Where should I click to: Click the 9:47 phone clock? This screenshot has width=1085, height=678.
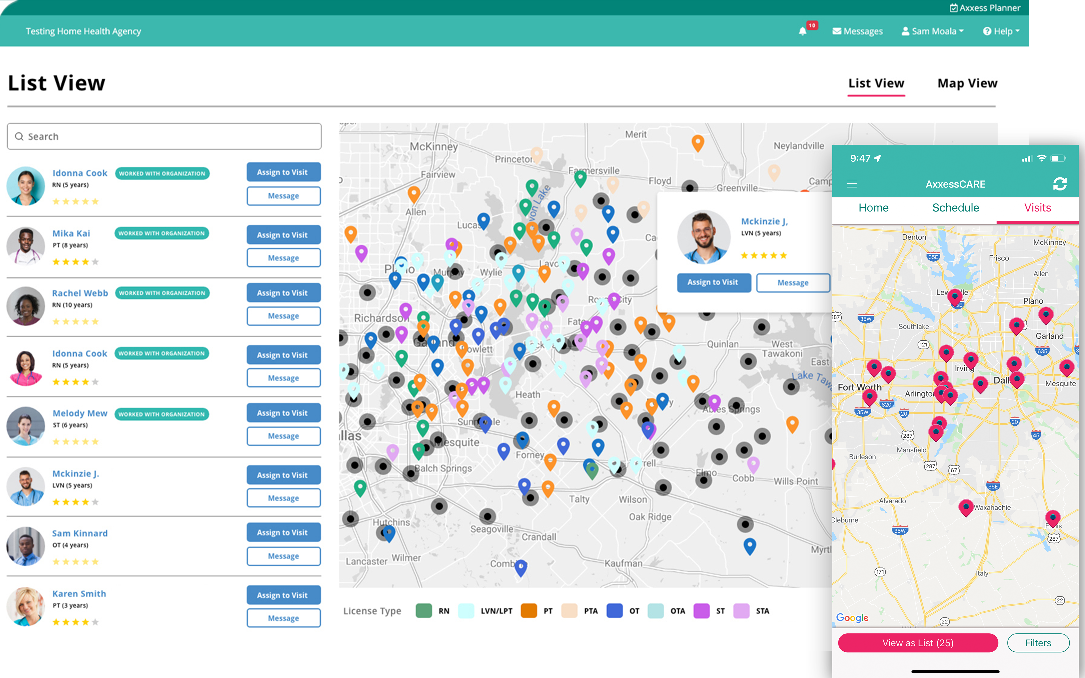(x=860, y=158)
